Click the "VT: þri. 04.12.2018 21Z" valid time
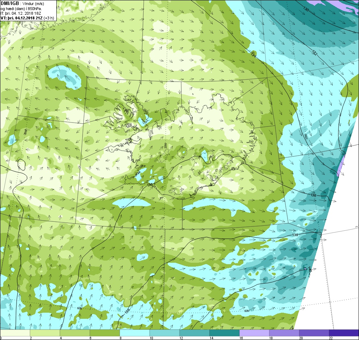The width and height of the screenshot is (359, 340). click(x=22, y=18)
